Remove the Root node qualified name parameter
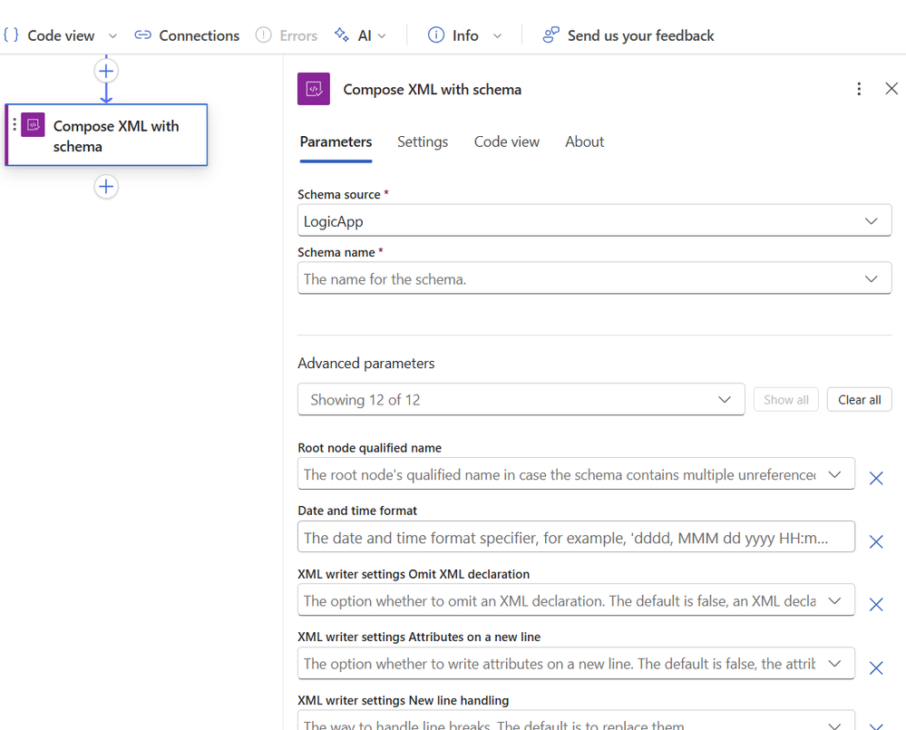The width and height of the screenshot is (906, 730). click(x=876, y=478)
